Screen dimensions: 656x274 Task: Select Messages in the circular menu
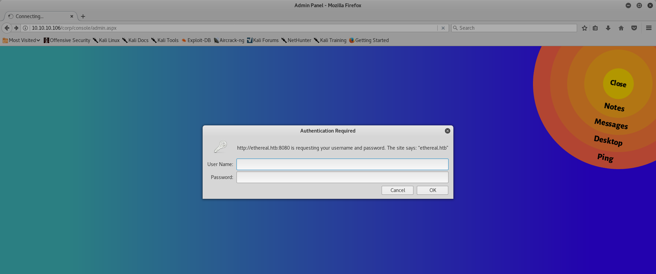[x=611, y=123]
